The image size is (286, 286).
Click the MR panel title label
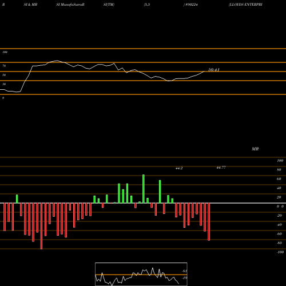click(x=255, y=149)
